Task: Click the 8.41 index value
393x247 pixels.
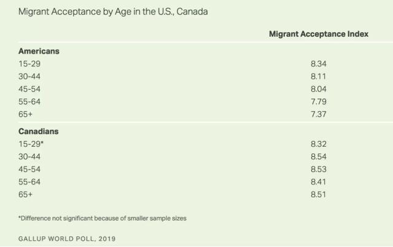Action: tap(318, 182)
